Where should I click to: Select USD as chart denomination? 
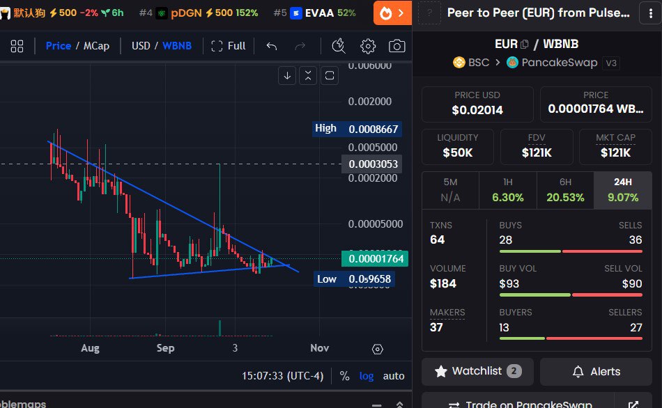[x=141, y=45]
